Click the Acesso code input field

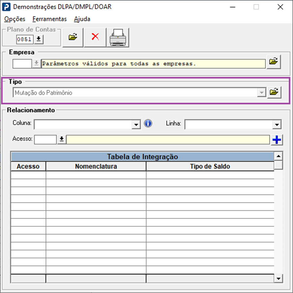point(45,140)
